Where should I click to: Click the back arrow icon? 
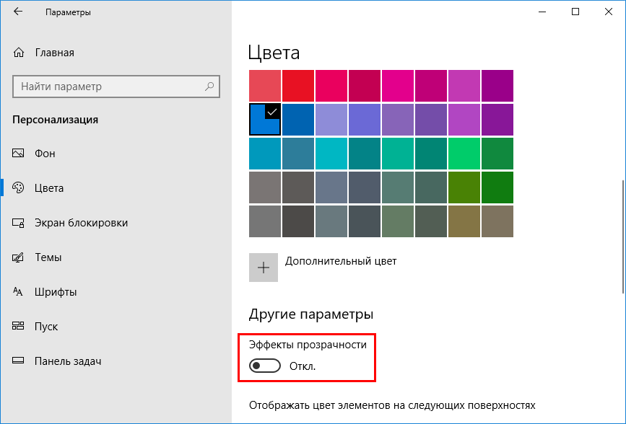[18, 12]
